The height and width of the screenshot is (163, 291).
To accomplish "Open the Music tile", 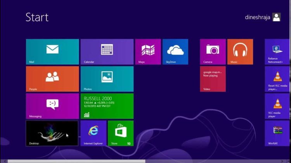I will click(240, 52).
